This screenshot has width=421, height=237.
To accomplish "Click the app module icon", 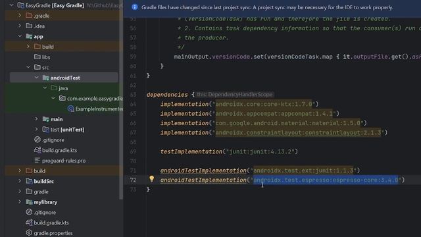I will 29,36.
